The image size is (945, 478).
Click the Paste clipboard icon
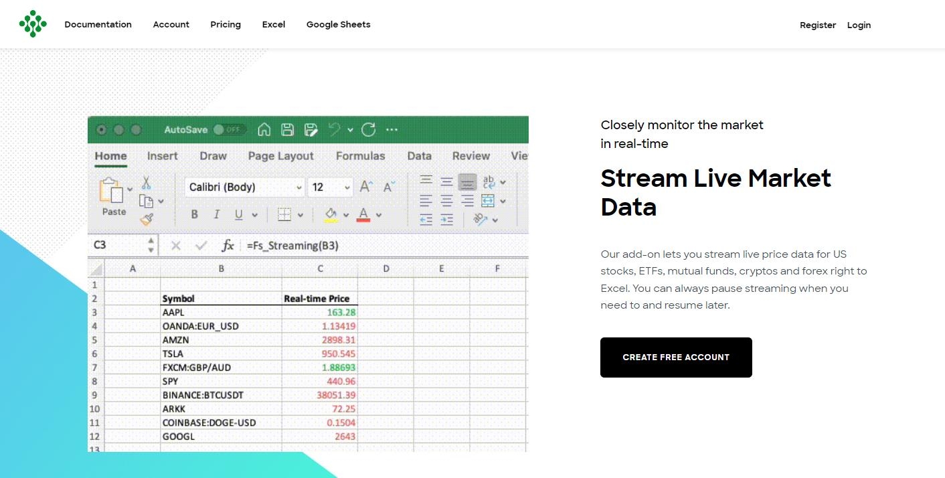click(x=112, y=190)
